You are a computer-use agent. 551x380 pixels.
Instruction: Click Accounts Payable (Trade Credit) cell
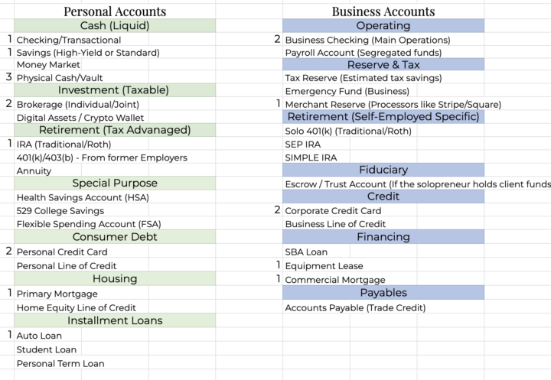[355, 307]
